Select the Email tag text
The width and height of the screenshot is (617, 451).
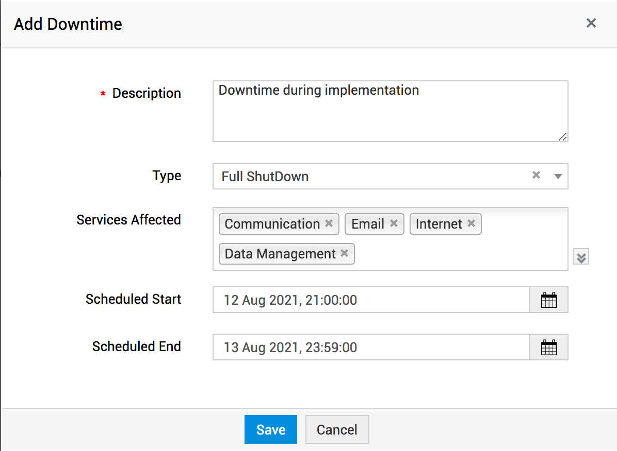367,224
